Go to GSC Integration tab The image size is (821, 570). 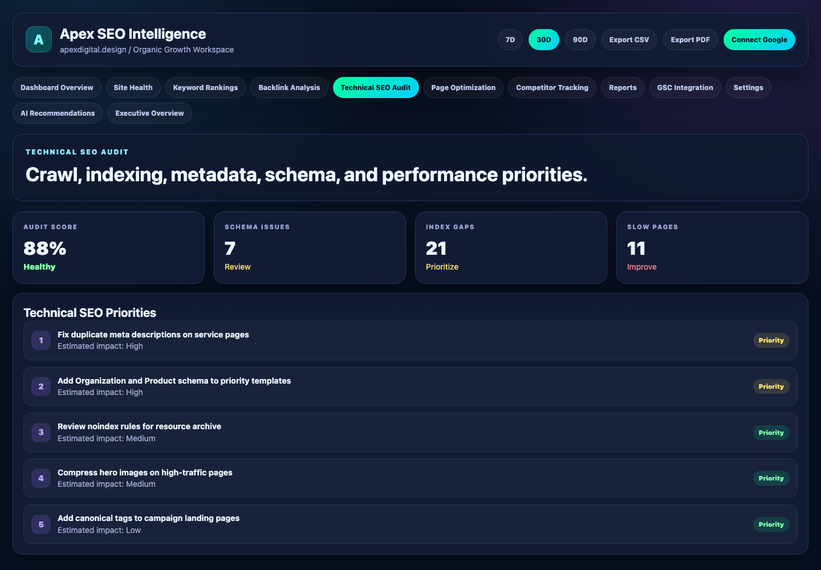(x=685, y=88)
